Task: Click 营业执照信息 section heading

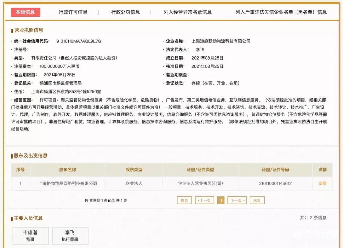Action: coord(29,30)
